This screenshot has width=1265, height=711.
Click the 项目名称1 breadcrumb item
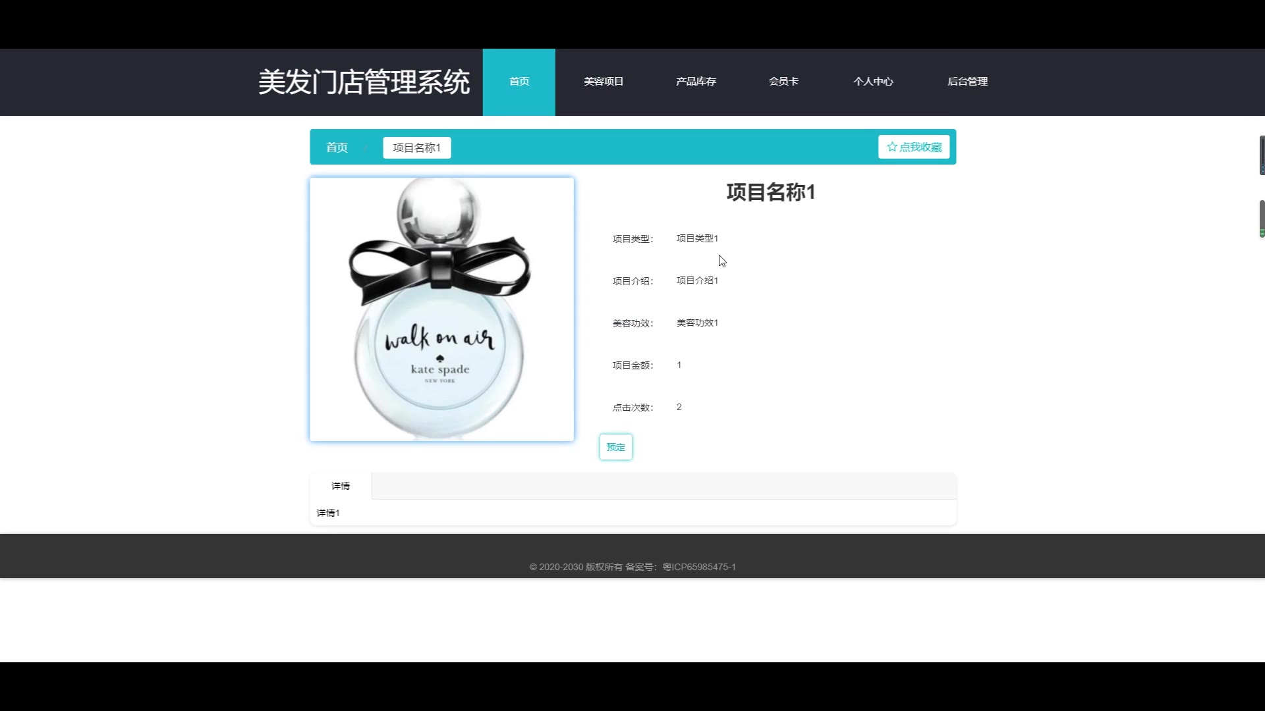[417, 147]
